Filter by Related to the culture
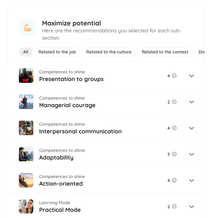This screenshot has width=212, height=218. tap(109, 52)
